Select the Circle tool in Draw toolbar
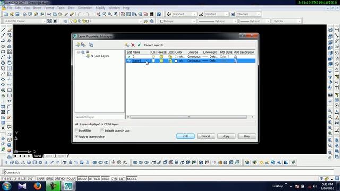340x191 pixels. [x=3, y=63]
